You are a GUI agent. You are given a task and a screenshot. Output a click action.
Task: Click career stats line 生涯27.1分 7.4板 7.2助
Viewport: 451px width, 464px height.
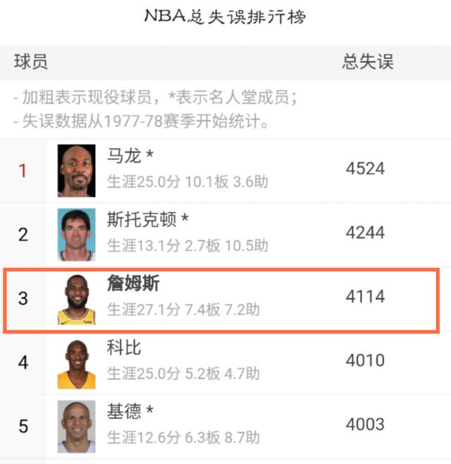point(183,310)
